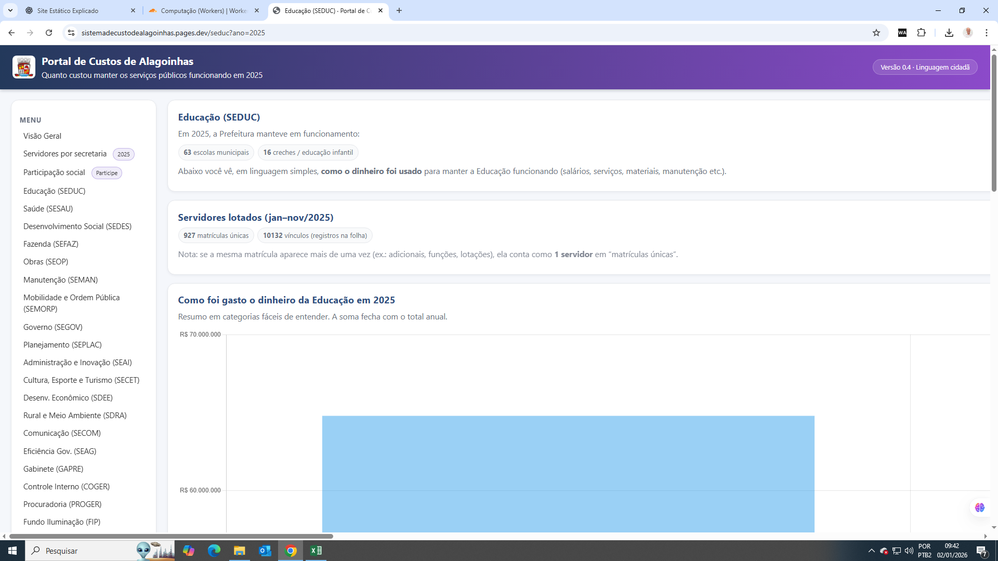Click the Alagoinhas portal crest logo
The image size is (998, 561).
(24, 67)
